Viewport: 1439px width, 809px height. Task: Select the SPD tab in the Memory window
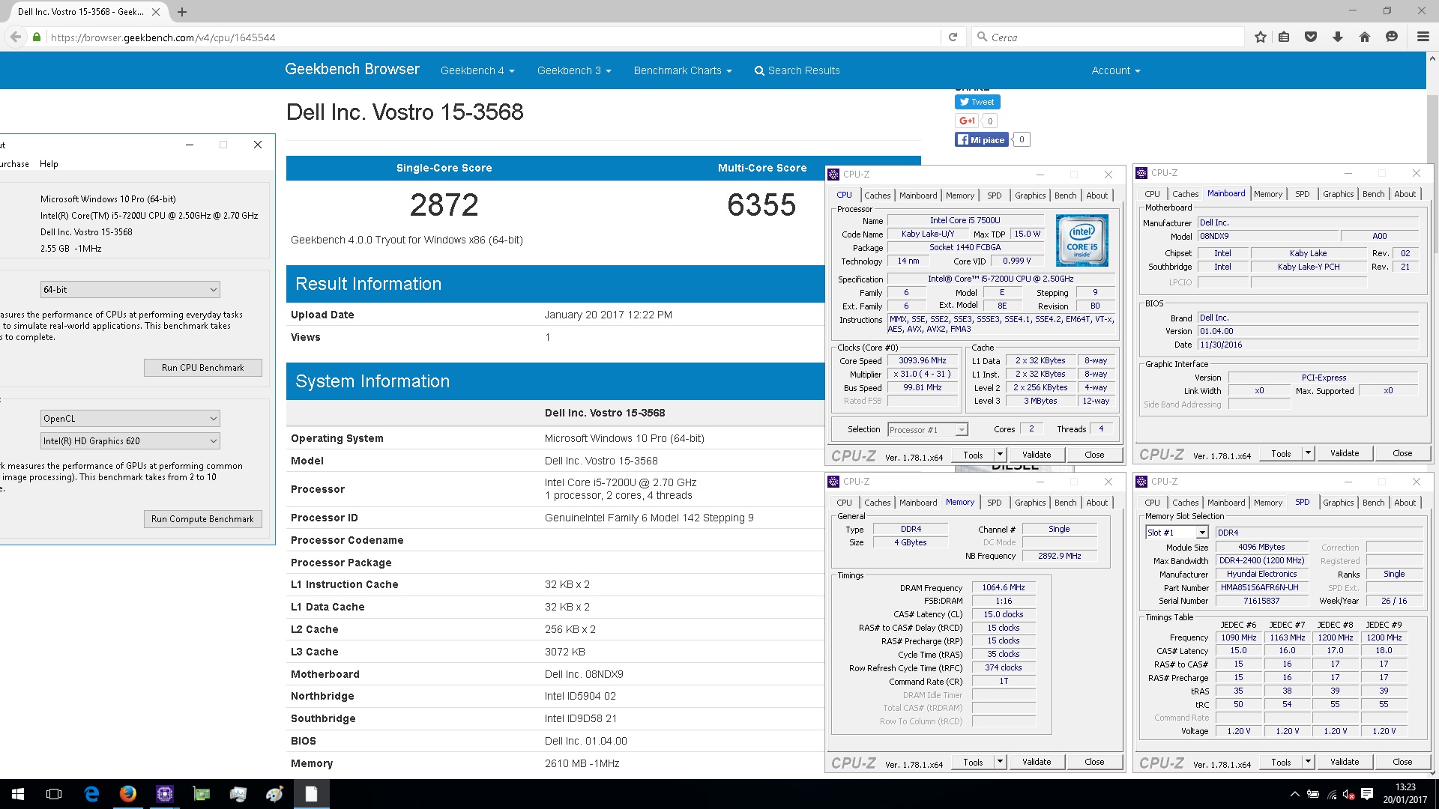pos(994,503)
